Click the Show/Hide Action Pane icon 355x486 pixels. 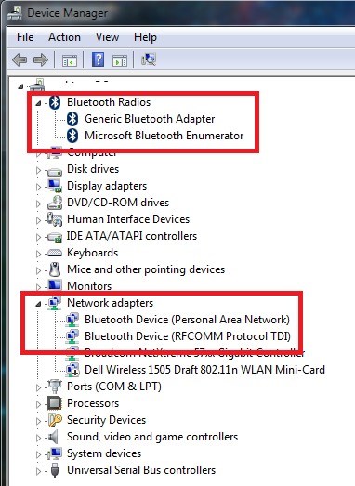[120, 60]
